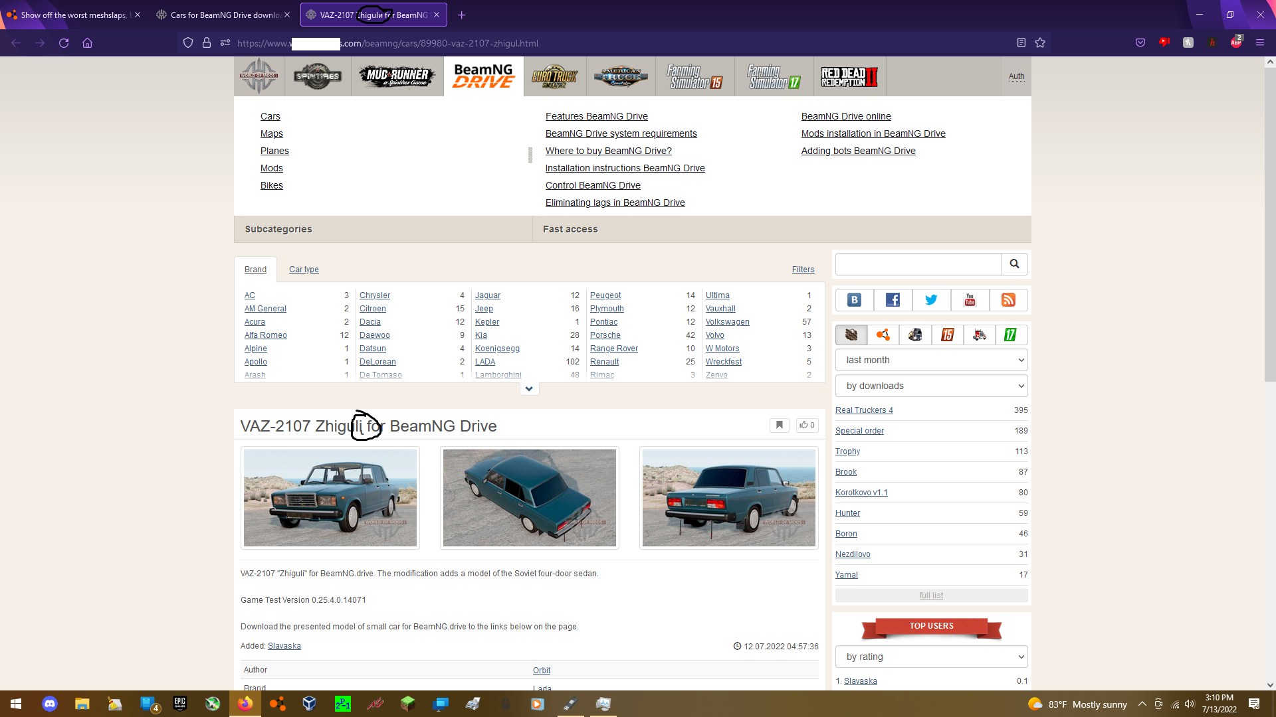
Task: Open uploader Slavaska profile next to Added
Action: (x=284, y=646)
